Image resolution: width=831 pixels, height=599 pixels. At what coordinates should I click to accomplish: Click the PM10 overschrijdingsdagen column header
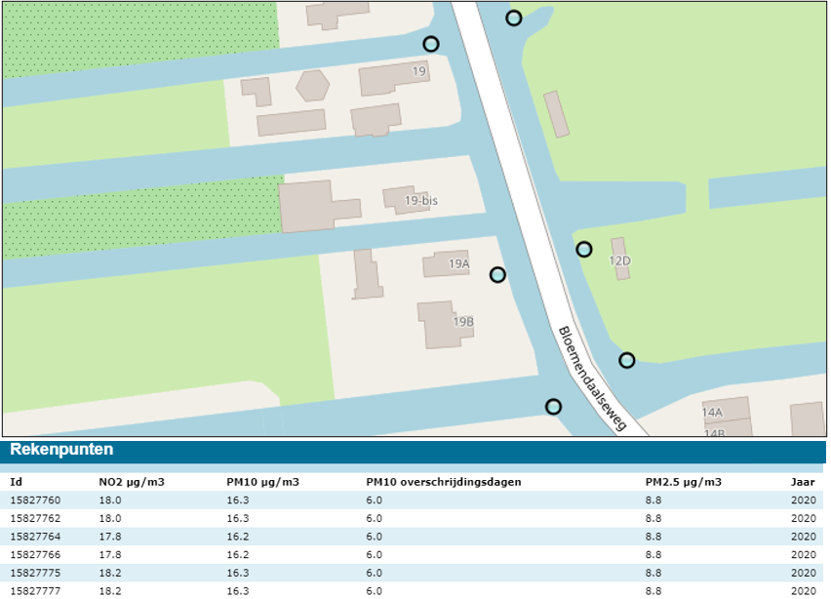click(x=444, y=482)
